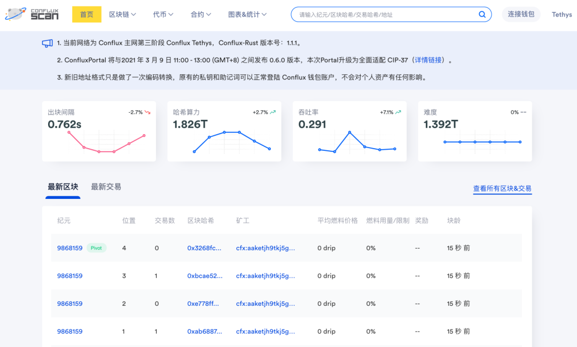Open the 出块间隔 line chart
This screenshot has width=577, height=347.
[106, 143]
